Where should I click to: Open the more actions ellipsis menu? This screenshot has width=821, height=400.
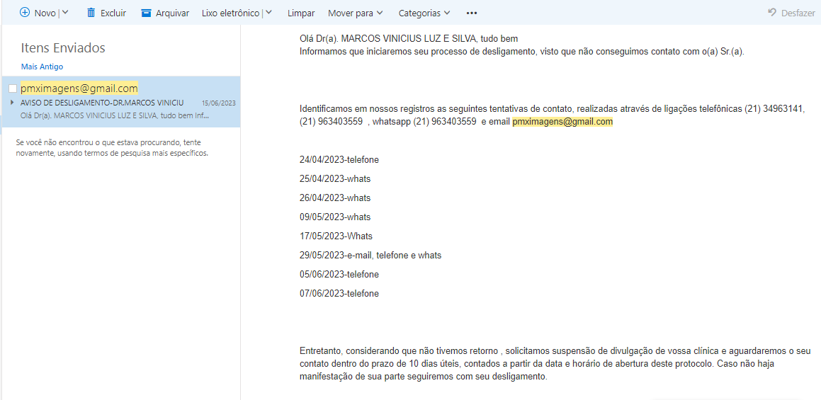click(471, 13)
